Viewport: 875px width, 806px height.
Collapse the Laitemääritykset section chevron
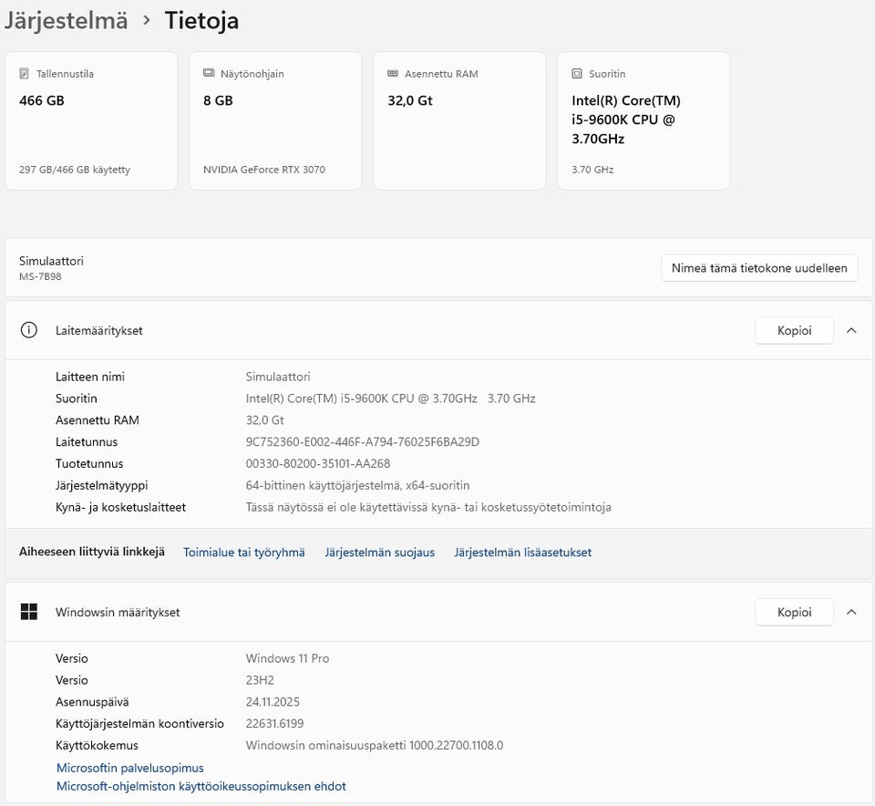click(x=851, y=330)
